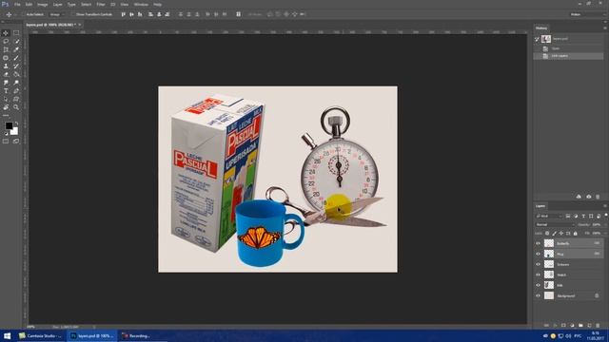This screenshot has width=609, height=342.
Task: Select the Clone Stamp tool
Action: pos(6,66)
